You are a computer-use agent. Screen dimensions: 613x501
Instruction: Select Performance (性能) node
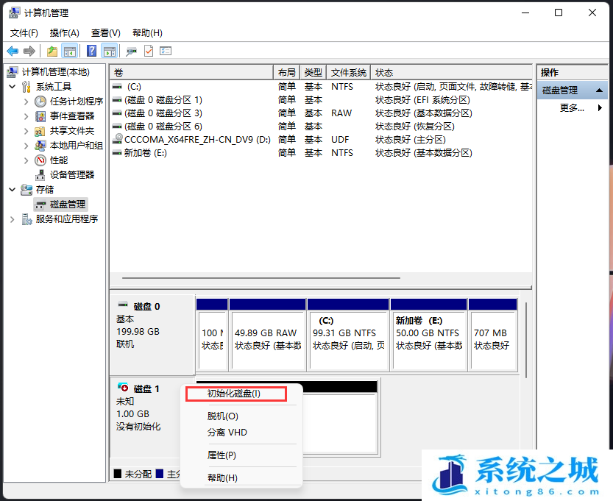(x=59, y=160)
